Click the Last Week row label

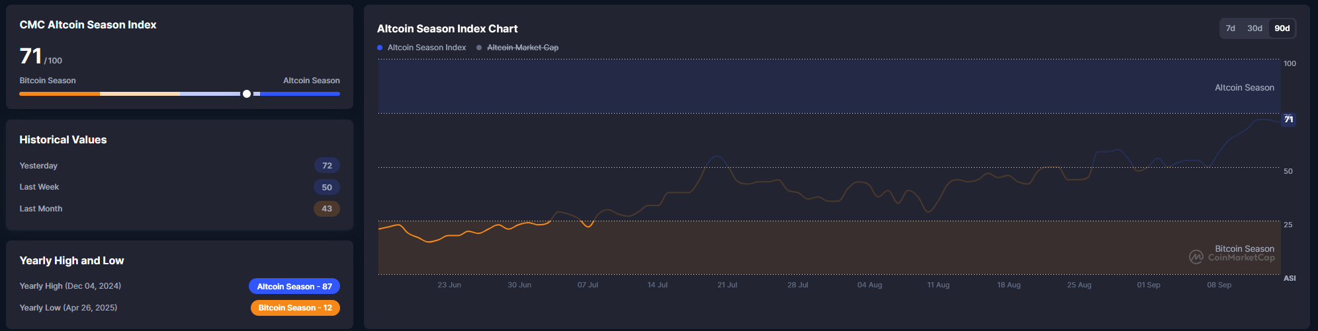39,187
